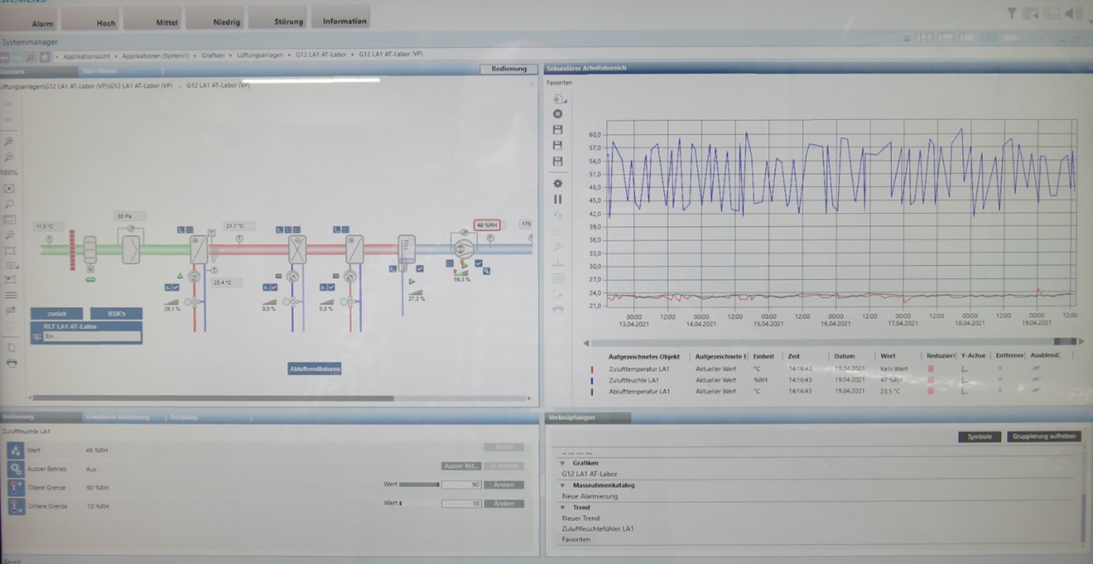Click the Untere Grenze value field showing 10
Image resolution: width=1093 pixels, height=564 pixels.
pos(461,503)
